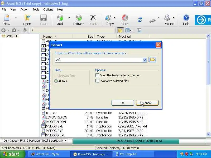Image resolution: width=211 pixels, height=158 pixels.
Task: Open the Help menu
Action: (x=60, y=9)
